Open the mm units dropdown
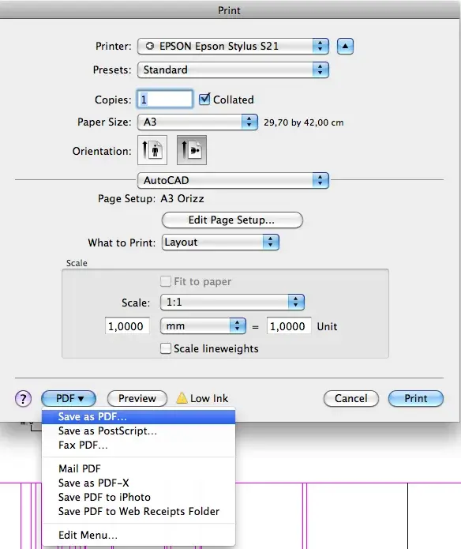The height and width of the screenshot is (549, 461). [203, 326]
